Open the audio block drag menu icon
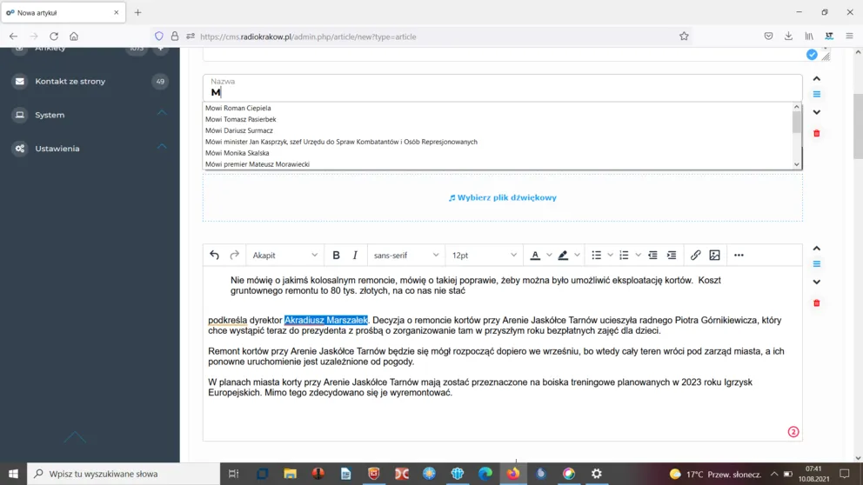 [817, 95]
